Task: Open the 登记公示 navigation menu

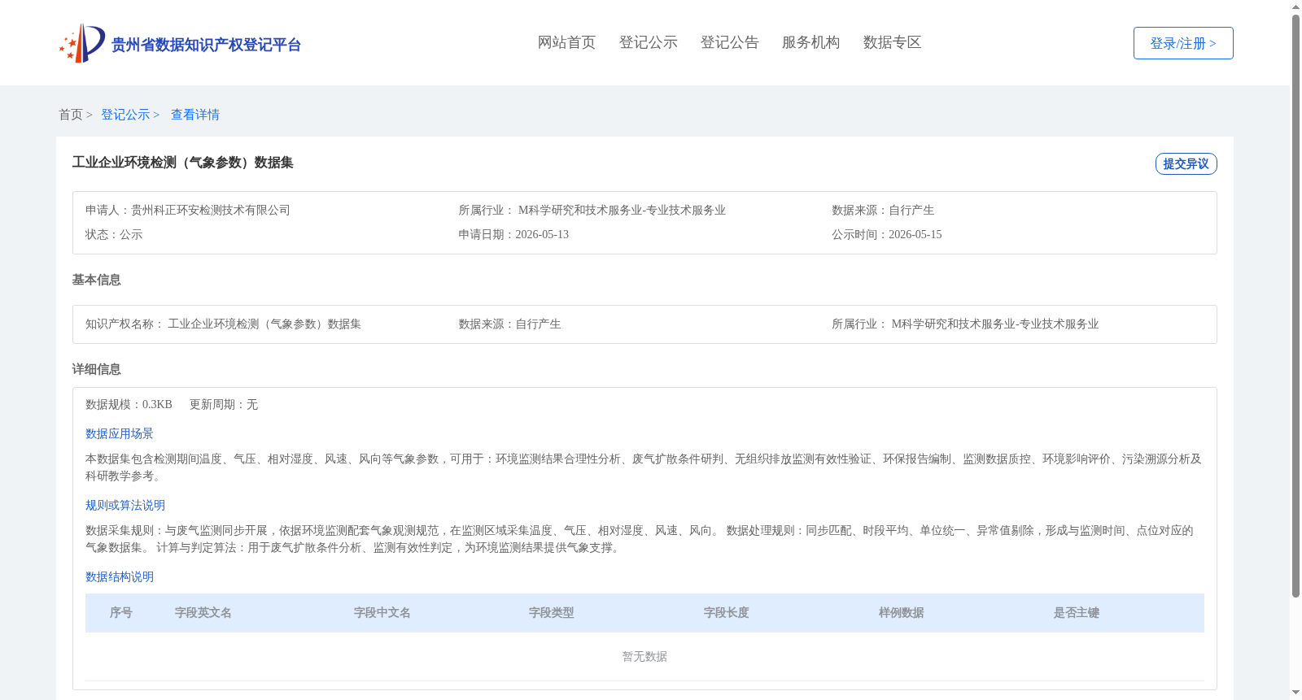Action: [x=648, y=42]
